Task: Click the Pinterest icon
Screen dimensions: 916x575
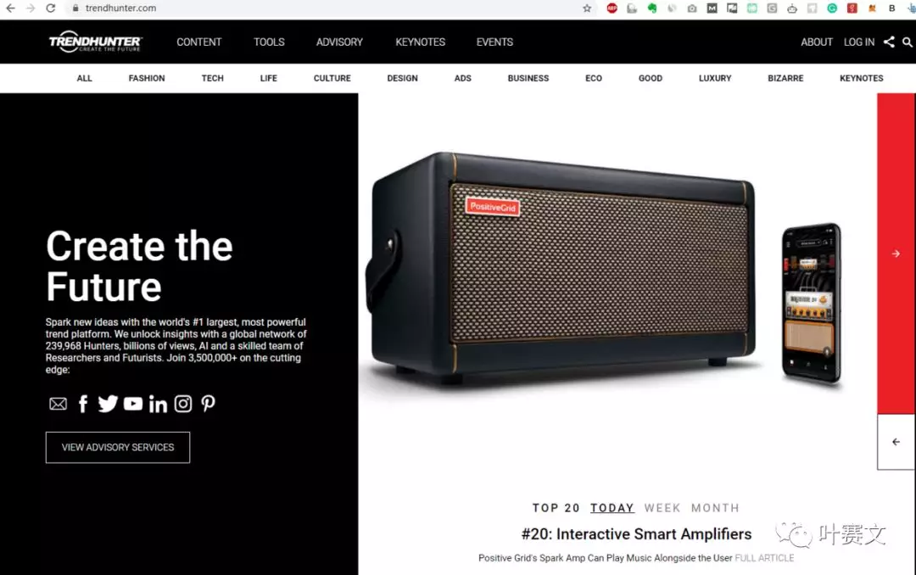Action: pos(208,404)
